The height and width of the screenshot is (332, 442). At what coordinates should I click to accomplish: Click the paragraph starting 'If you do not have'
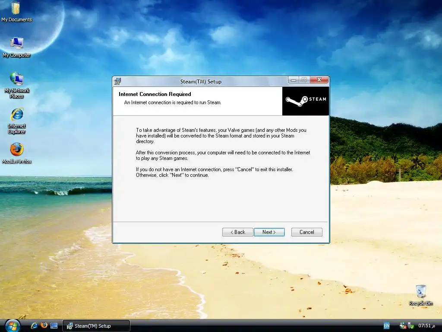(214, 172)
